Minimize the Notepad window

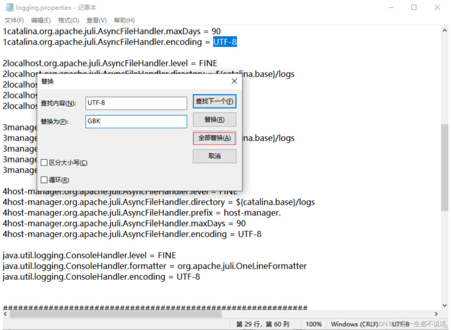coord(391,7)
